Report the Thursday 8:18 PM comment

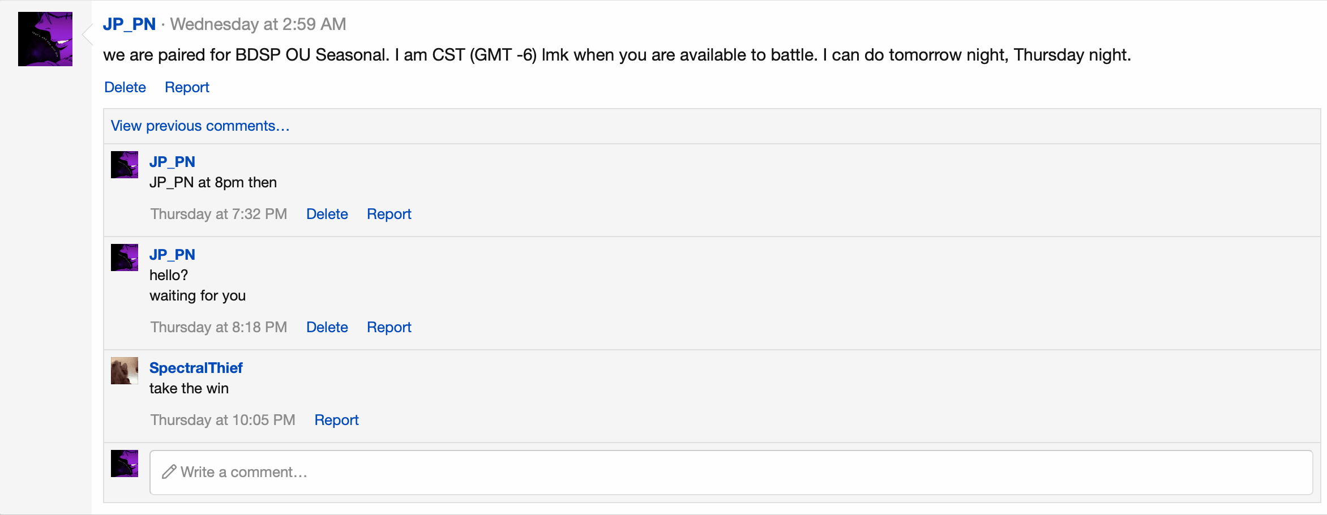click(389, 327)
